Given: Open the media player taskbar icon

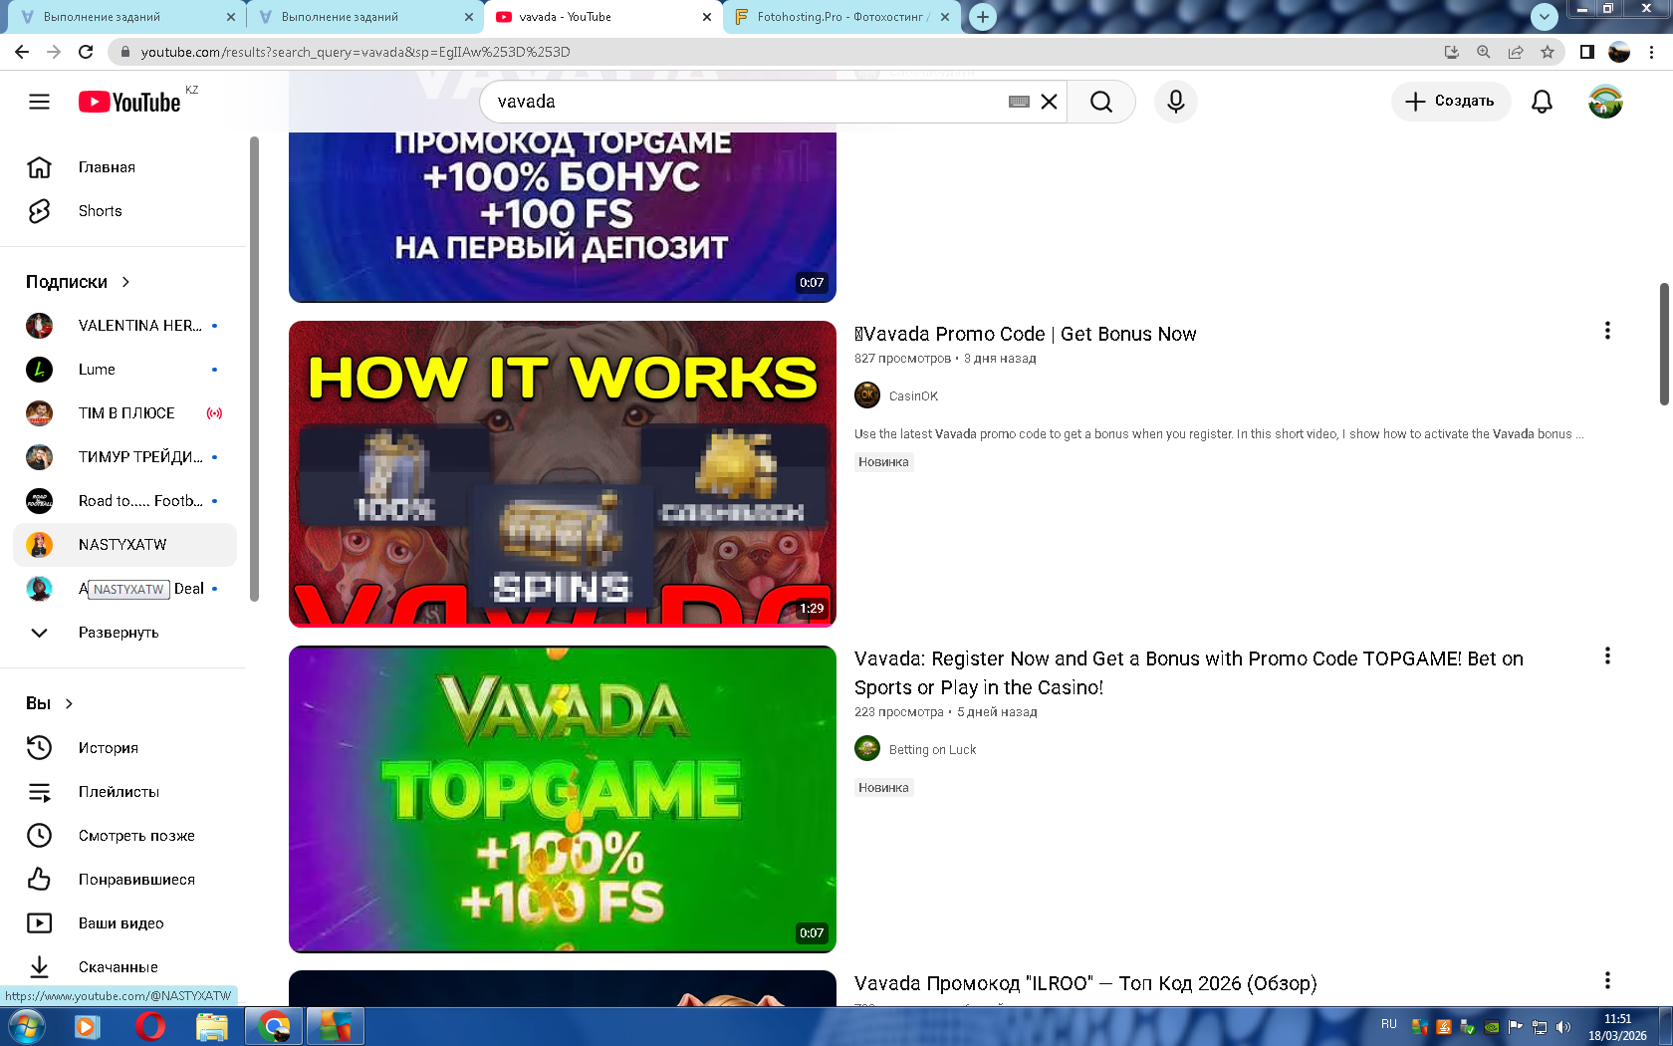Looking at the screenshot, I should pos(88,1026).
